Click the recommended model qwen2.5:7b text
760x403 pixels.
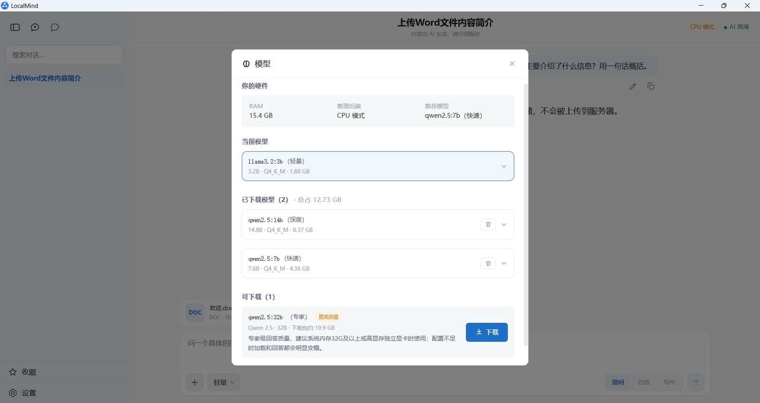tap(453, 115)
